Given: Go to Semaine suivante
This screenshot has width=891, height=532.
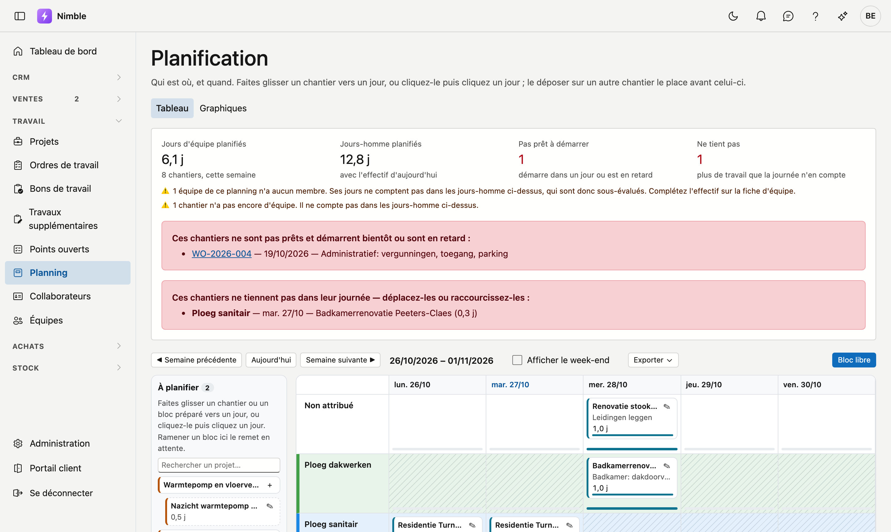Looking at the screenshot, I should point(340,360).
